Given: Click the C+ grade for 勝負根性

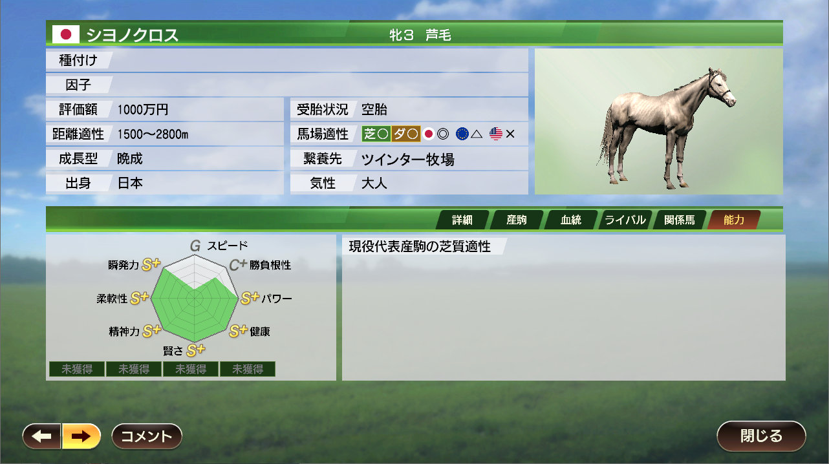Looking at the screenshot, I should tap(239, 265).
